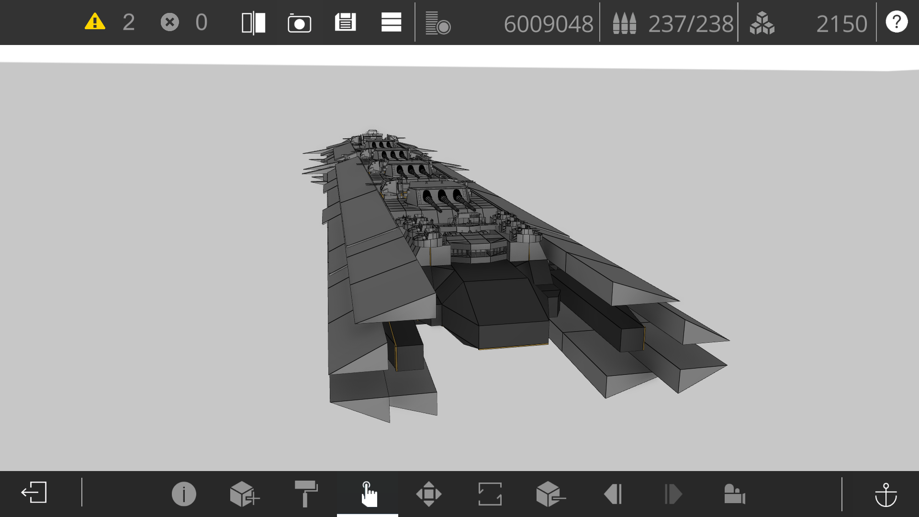Open the info tool
Screen dimensions: 919x517
click(184, 494)
